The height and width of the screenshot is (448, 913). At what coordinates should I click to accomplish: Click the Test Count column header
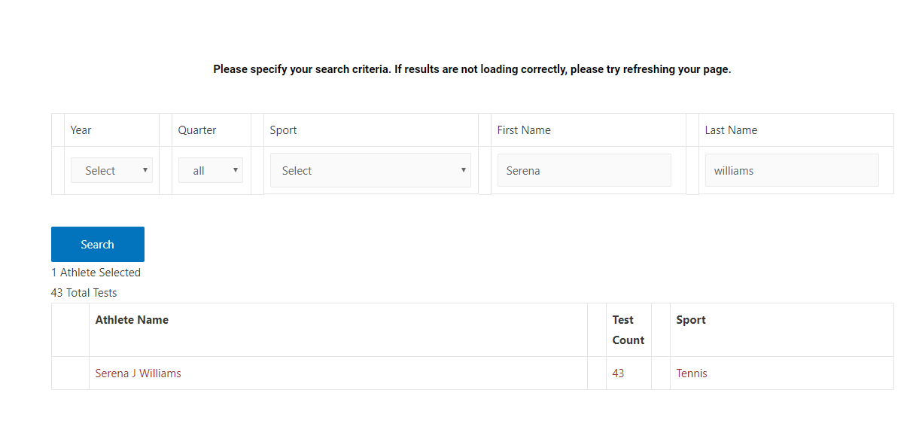pos(628,330)
